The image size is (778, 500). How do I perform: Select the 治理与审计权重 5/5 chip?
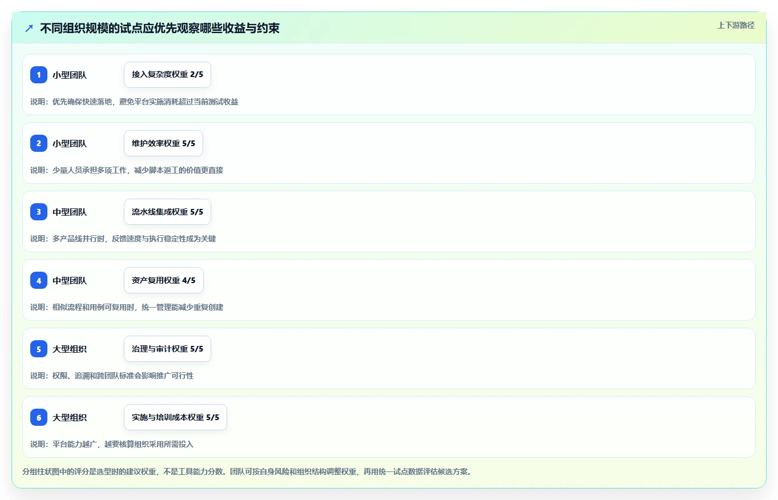(167, 349)
